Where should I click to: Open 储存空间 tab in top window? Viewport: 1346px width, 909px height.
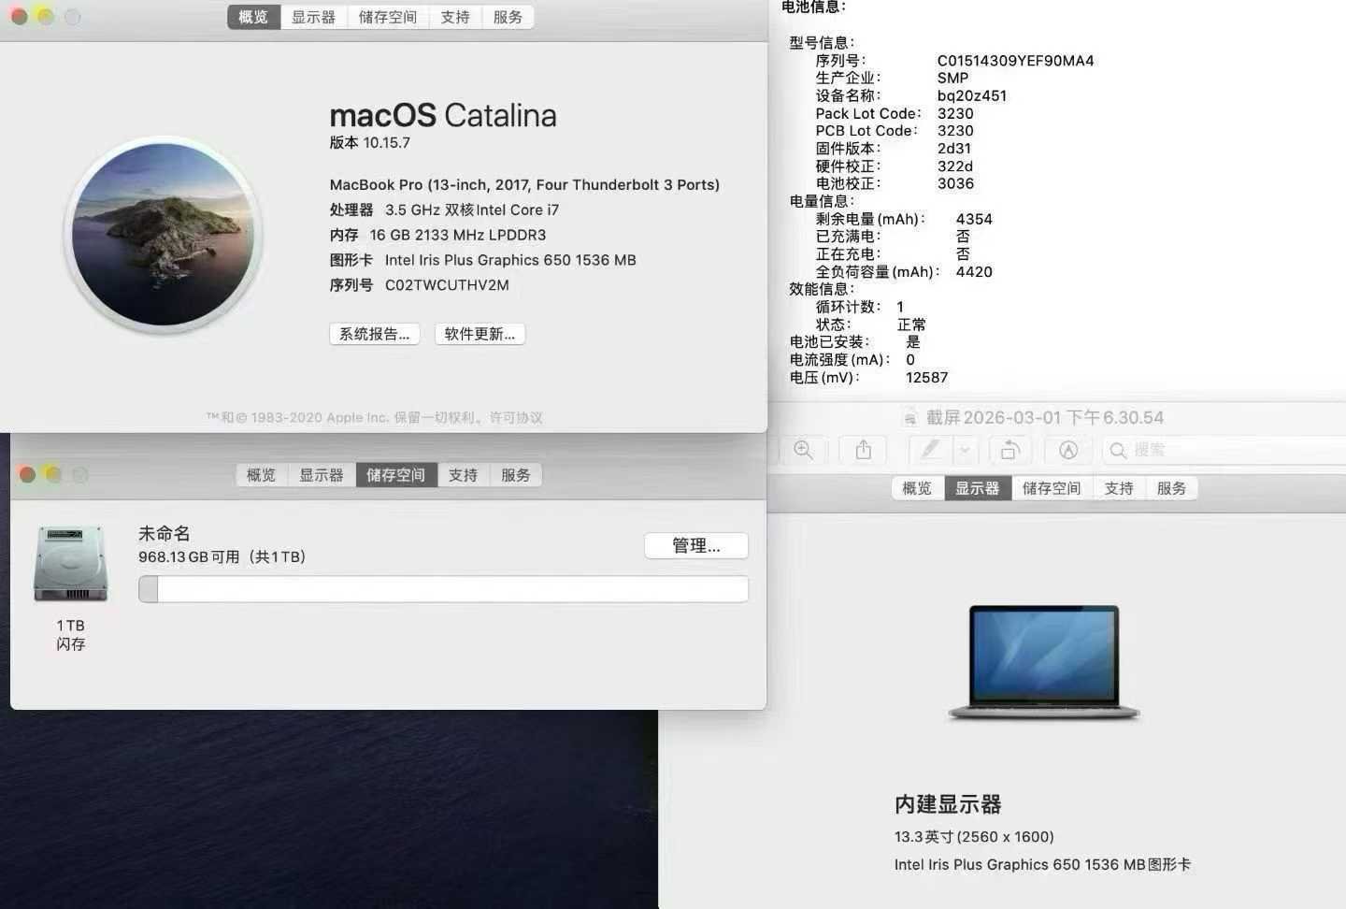(x=388, y=17)
